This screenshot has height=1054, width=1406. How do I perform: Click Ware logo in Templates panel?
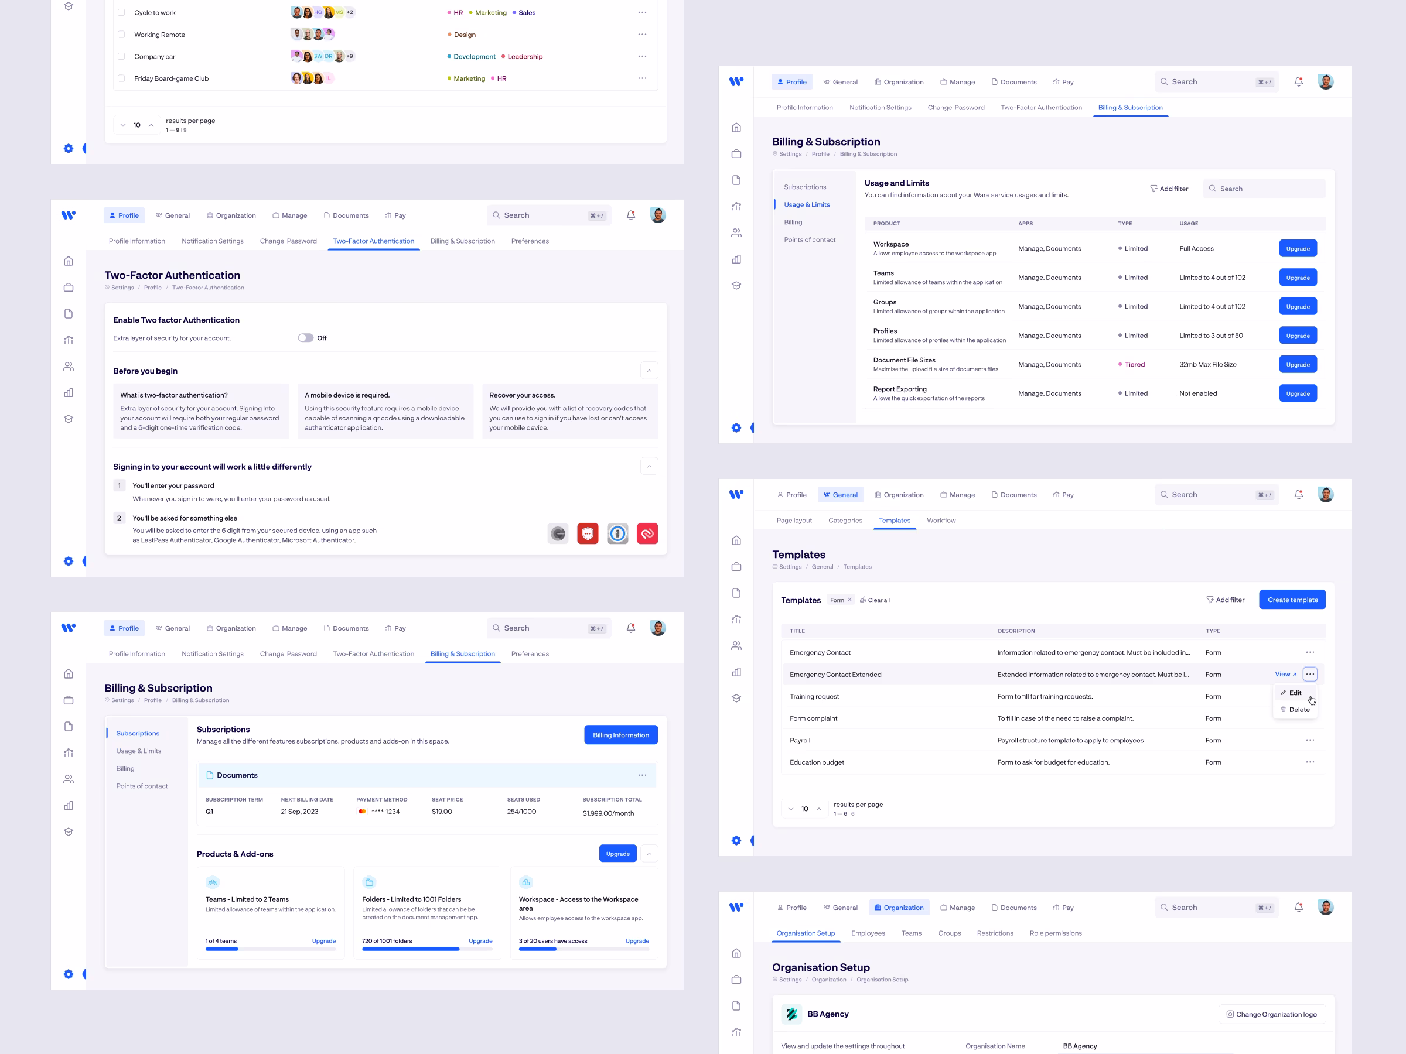[x=736, y=494]
